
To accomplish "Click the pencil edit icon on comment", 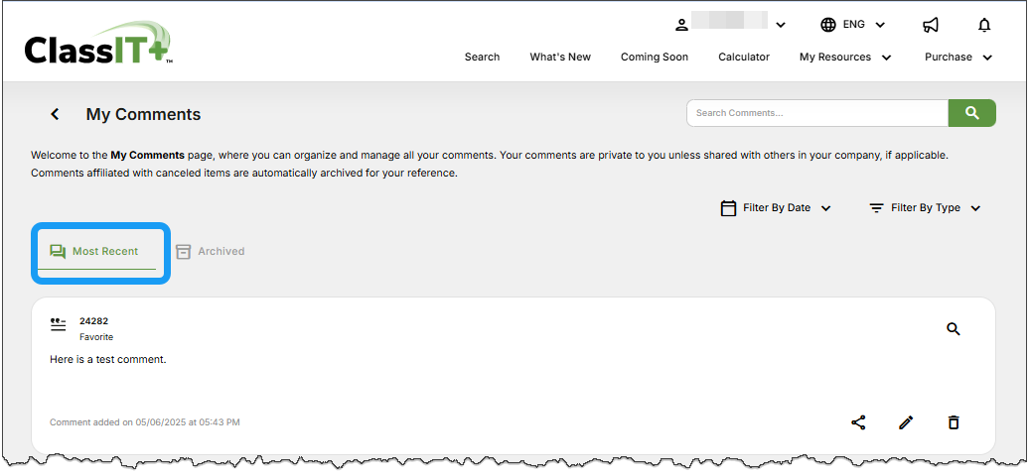I will pyautogui.click(x=906, y=422).
